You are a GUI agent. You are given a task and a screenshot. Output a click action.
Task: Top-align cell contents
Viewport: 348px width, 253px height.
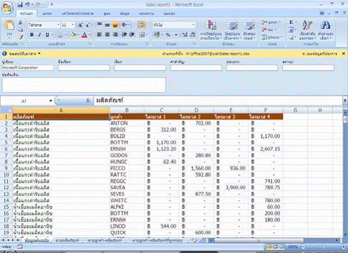coord(100,25)
